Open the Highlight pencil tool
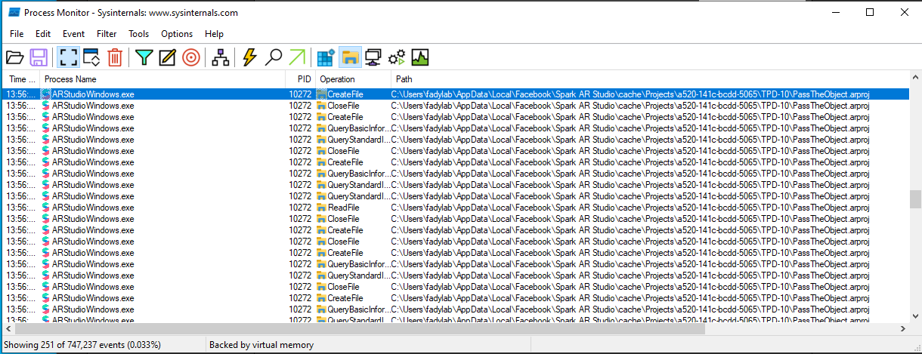Screen dimensions: 922x354 (167, 57)
